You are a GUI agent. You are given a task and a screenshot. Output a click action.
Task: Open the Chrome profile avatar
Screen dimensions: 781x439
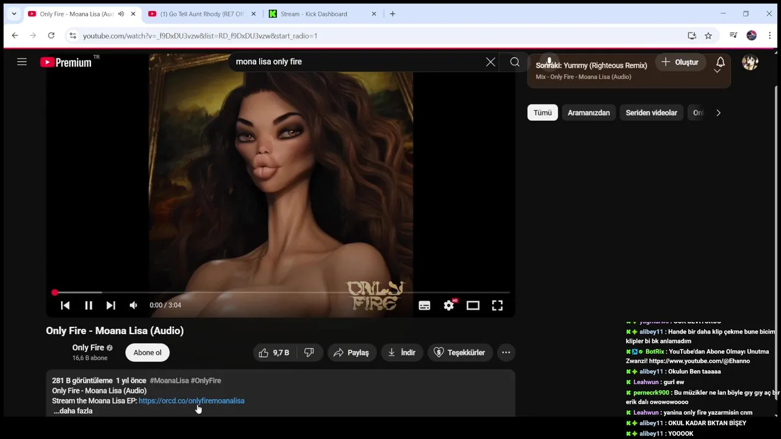(752, 36)
